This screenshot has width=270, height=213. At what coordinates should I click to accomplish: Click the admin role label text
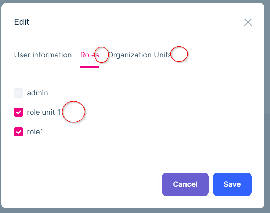(38, 93)
